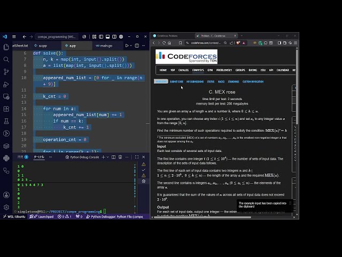Open the Testing flask view
Image resolution: width=342 pixels, height=257 pixels.
(6, 121)
